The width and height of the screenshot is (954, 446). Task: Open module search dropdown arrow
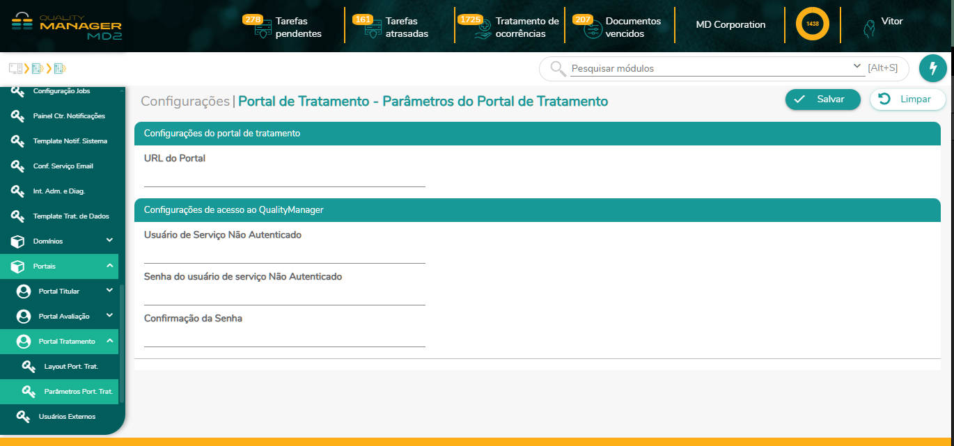857,67
